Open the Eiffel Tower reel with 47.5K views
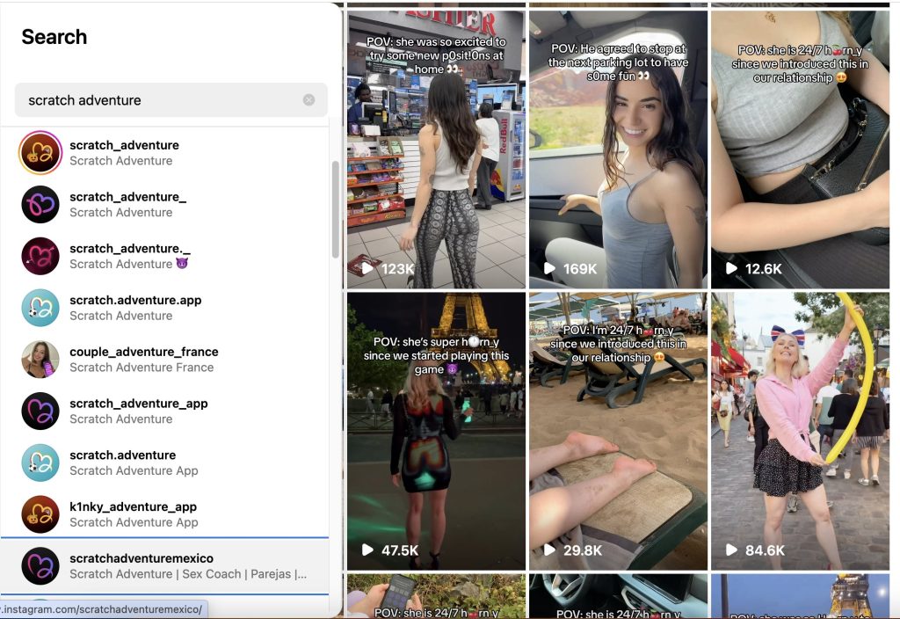The image size is (900, 619). pos(436,431)
